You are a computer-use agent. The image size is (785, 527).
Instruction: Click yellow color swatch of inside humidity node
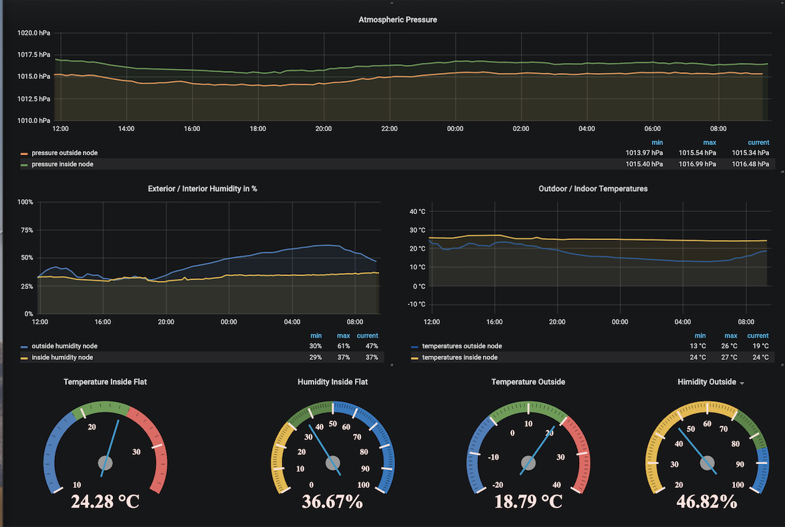click(24, 358)
